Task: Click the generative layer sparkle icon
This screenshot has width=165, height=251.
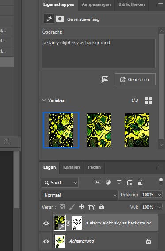Action: 49,19
